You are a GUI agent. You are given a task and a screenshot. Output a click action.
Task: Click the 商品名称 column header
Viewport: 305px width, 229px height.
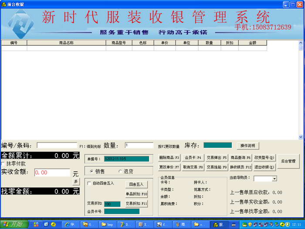(67, 43)
